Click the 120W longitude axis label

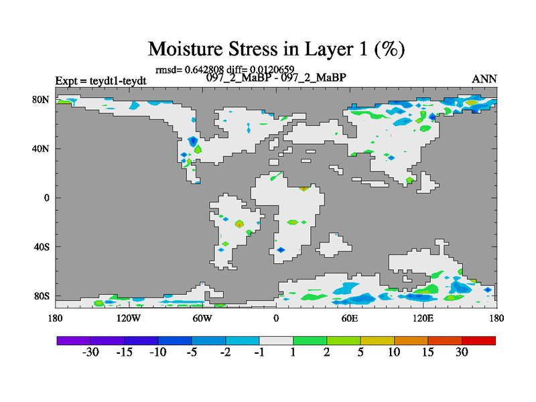point(129,318)
